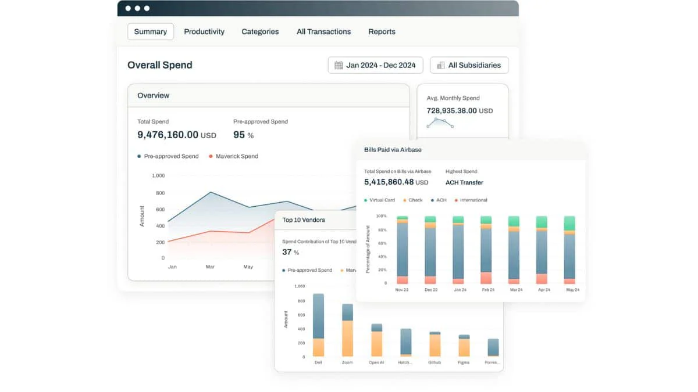698x392 pixels.
Task: Click the 5,415,860.48 USD bills total
Action: [x=396, y=182]
